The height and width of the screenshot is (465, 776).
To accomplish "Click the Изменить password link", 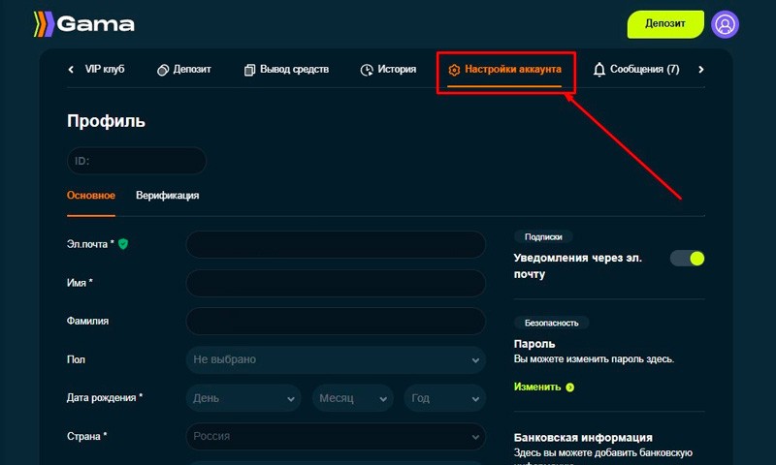I will point(537,387).
